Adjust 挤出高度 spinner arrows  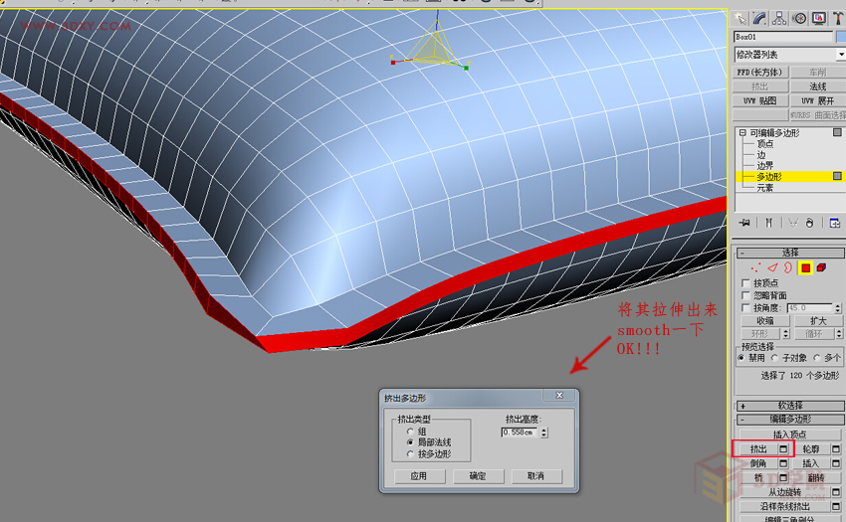(543, 433)
